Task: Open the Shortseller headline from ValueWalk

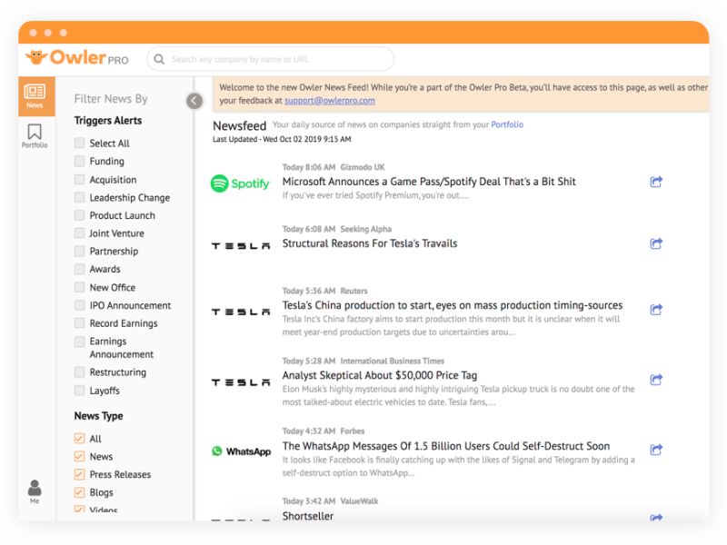Action: [x=308, y=516]
